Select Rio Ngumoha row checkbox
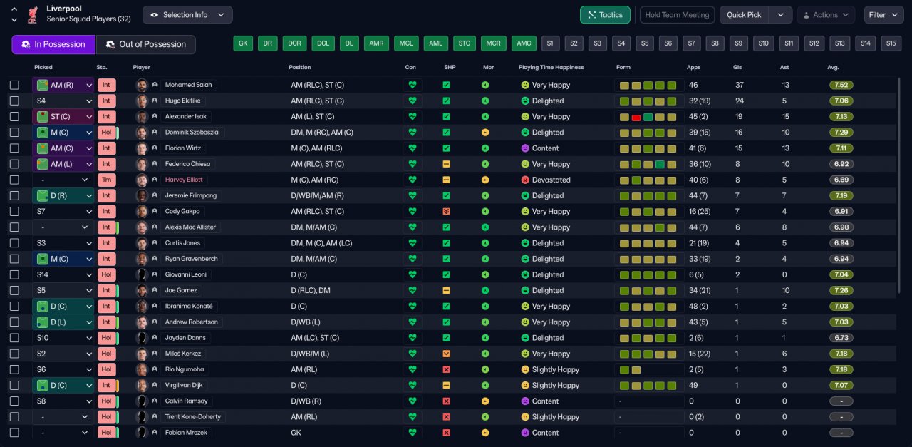 point(14,369)
